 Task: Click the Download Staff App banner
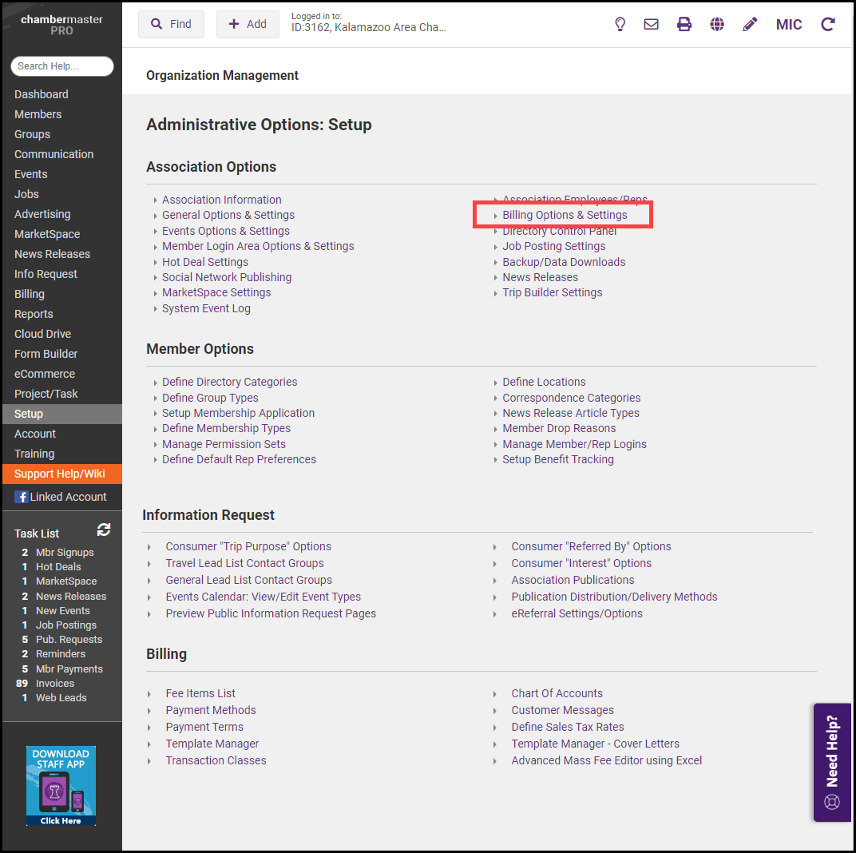point(61,786)
